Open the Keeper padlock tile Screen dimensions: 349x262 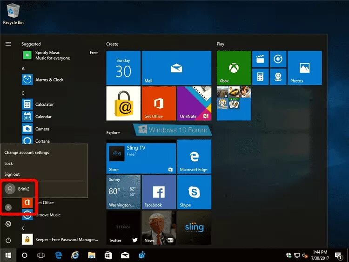(123, 103)
